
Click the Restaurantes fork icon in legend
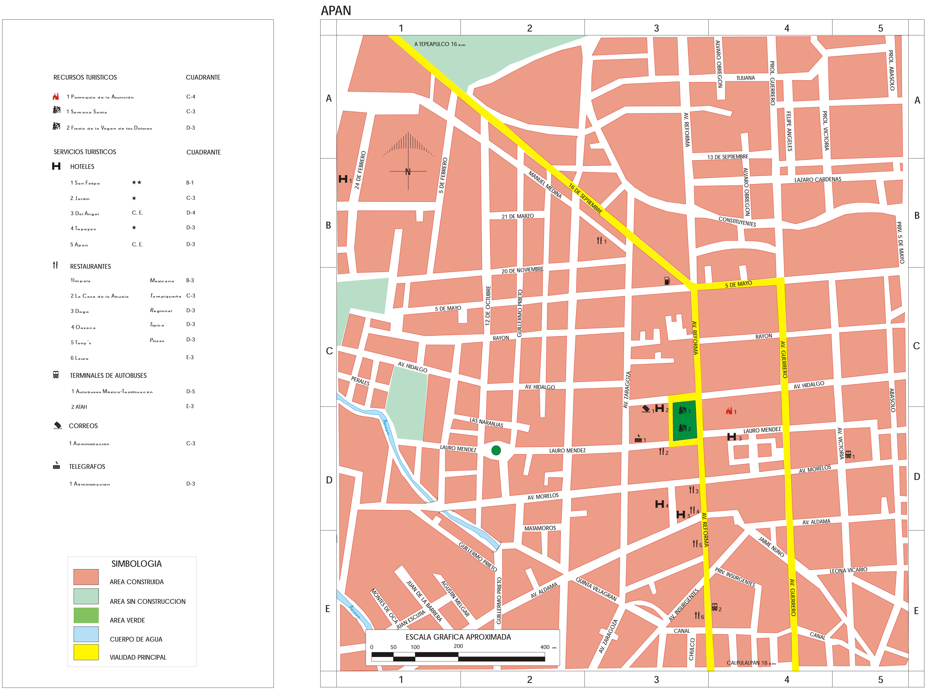[x=55, y=265]
